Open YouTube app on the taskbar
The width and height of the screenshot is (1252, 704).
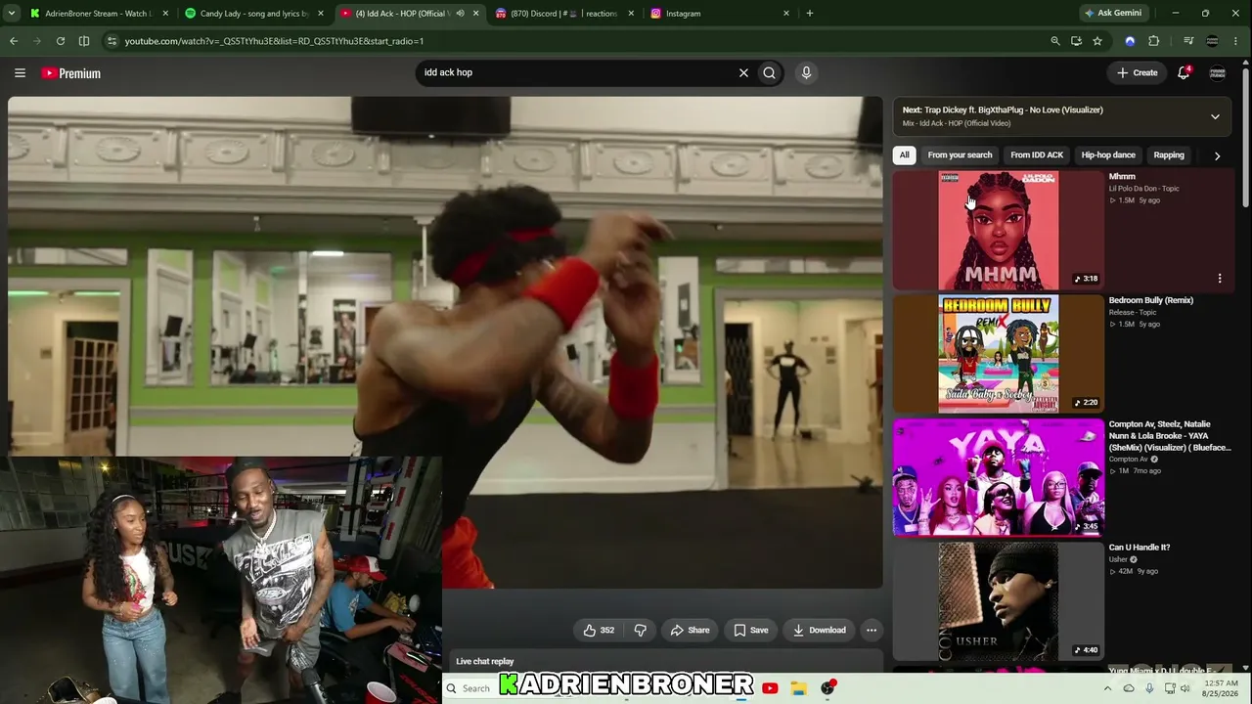770,688
